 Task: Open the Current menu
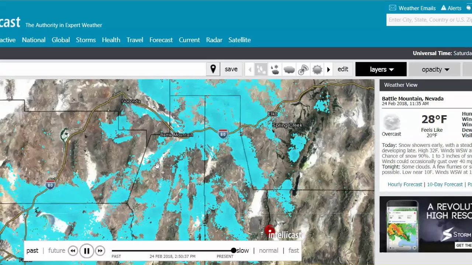[x=189, y=40]
